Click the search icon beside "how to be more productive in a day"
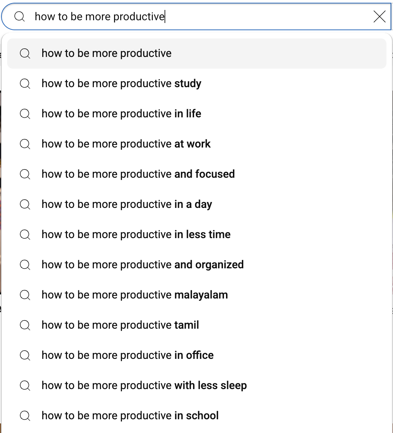This screenshot has width=393, height=433. 25,204
